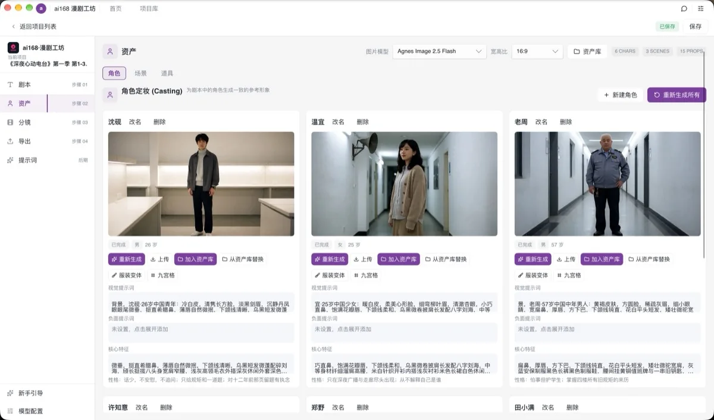Switch to the 角色 tab
This screenshot has width=714, height=420.
click(114, 73)
